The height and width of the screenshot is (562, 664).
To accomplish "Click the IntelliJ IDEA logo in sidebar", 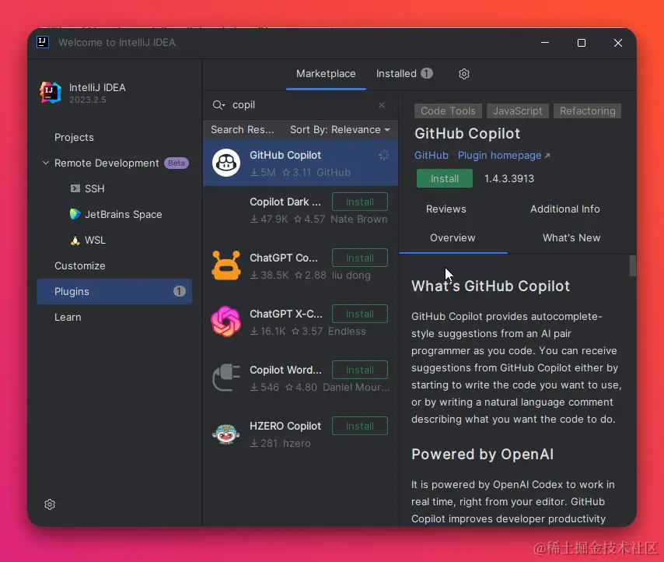I will tap(51, 93).
